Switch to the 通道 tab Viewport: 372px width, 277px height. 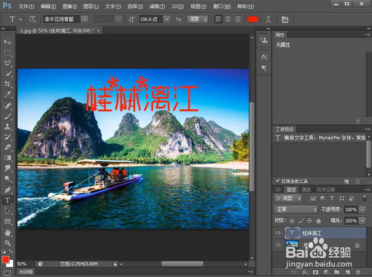pyautogui.click(x=306, y=189)
